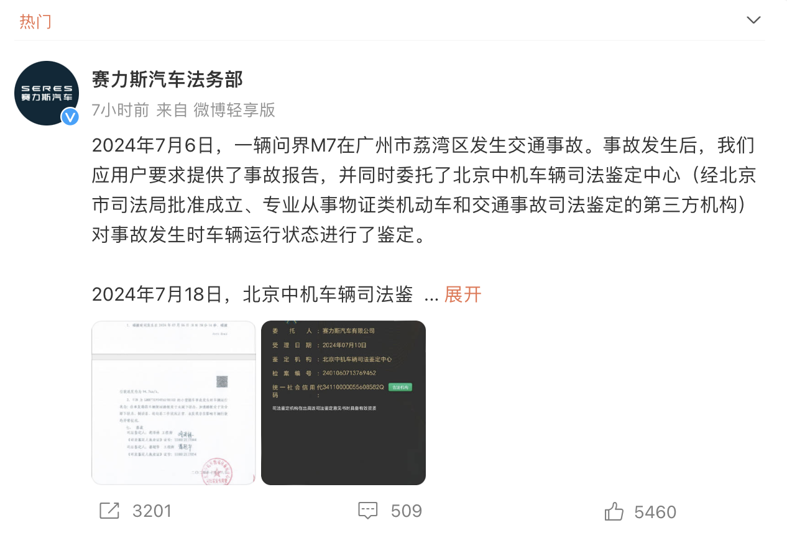Click the 7小时前 timestamp

120,110
